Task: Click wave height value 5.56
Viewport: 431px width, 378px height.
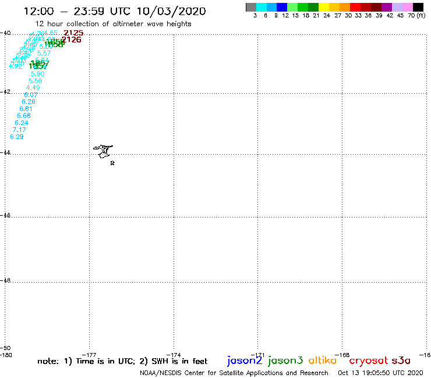Action: pos(35,81)
